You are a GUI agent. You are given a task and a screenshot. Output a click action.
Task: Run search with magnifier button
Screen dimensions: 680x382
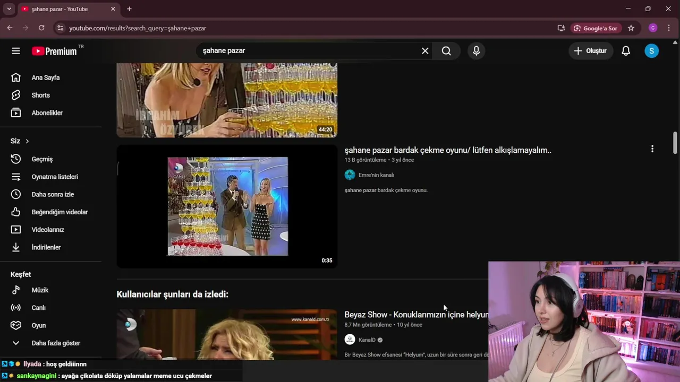(x=446, y=51)
